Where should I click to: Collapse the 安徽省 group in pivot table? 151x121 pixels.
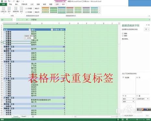[x=5, y=32]
